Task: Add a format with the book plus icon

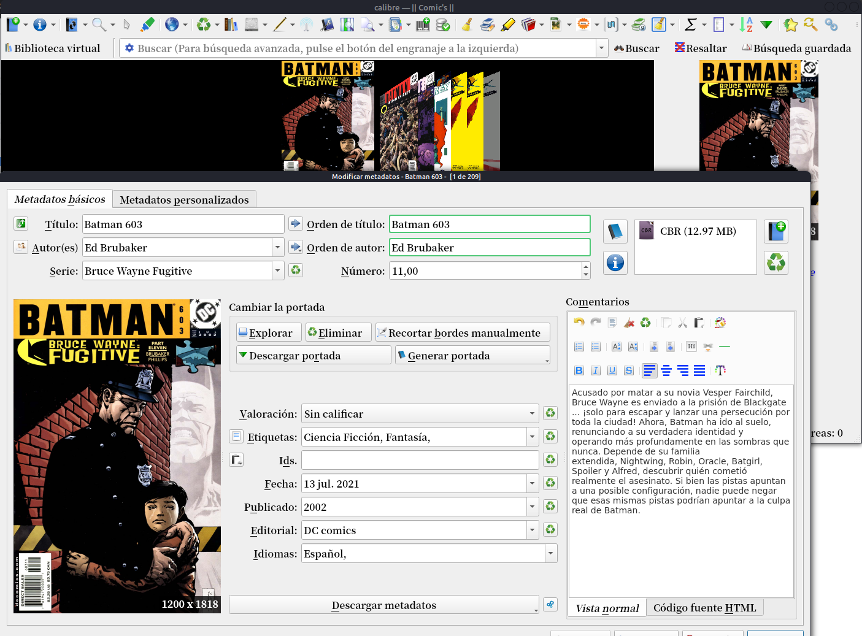Action: pyautogui.click(x=776, y=231)
